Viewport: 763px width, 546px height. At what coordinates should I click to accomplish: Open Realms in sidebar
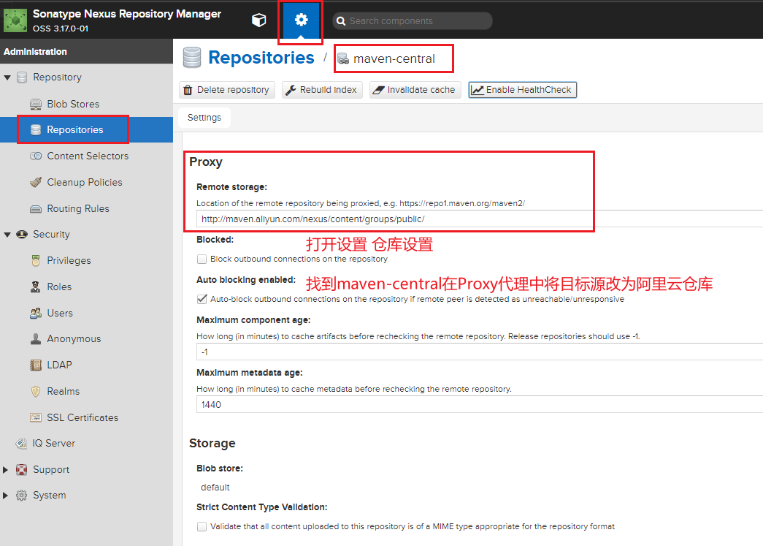[x=87, y=392]
